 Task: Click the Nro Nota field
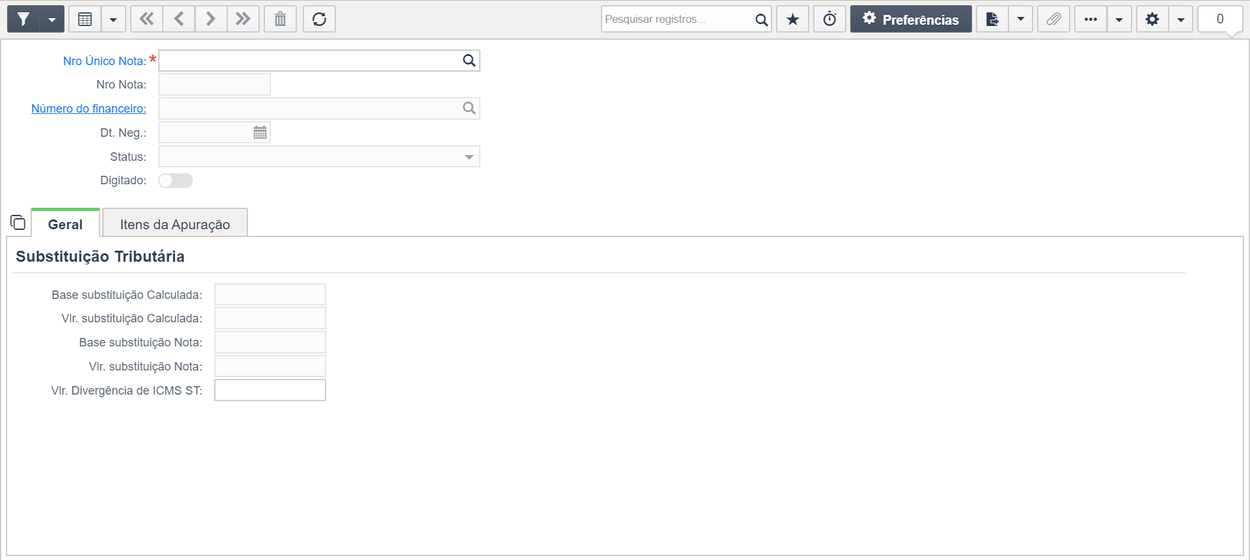coord(214,85)
